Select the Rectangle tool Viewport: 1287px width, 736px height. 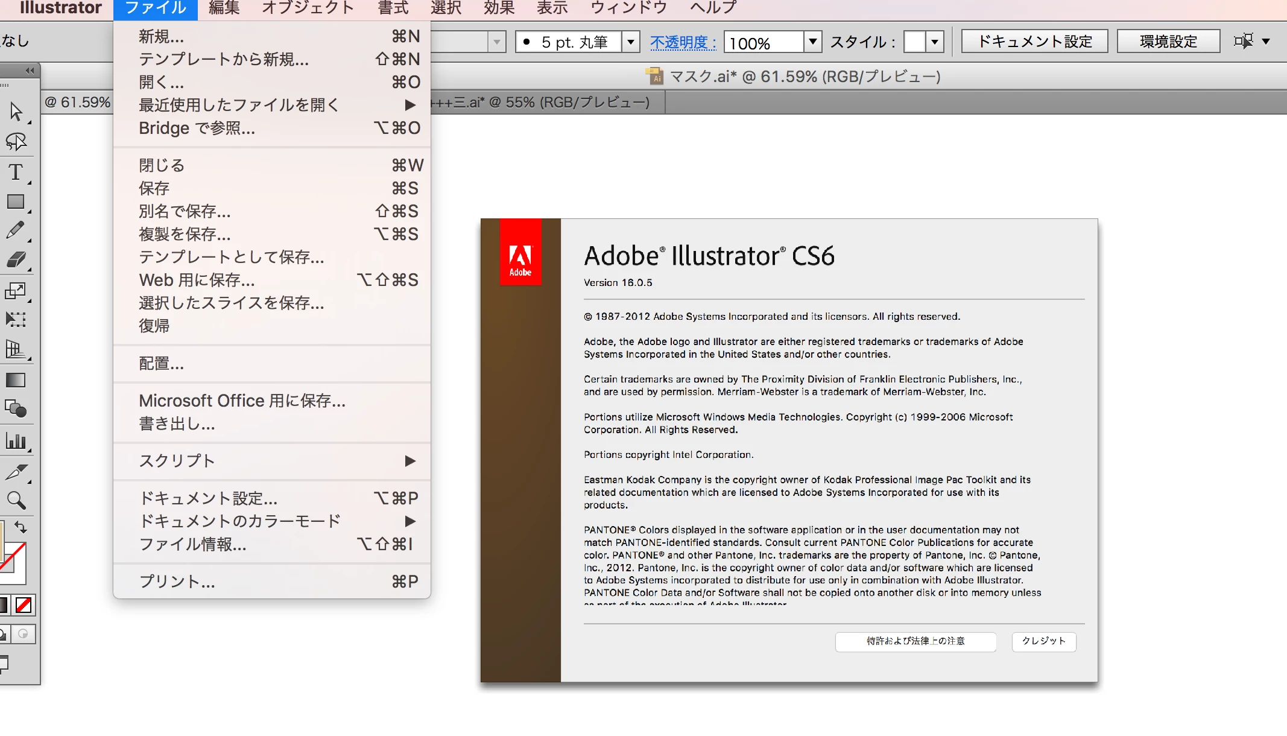point(16,201)
